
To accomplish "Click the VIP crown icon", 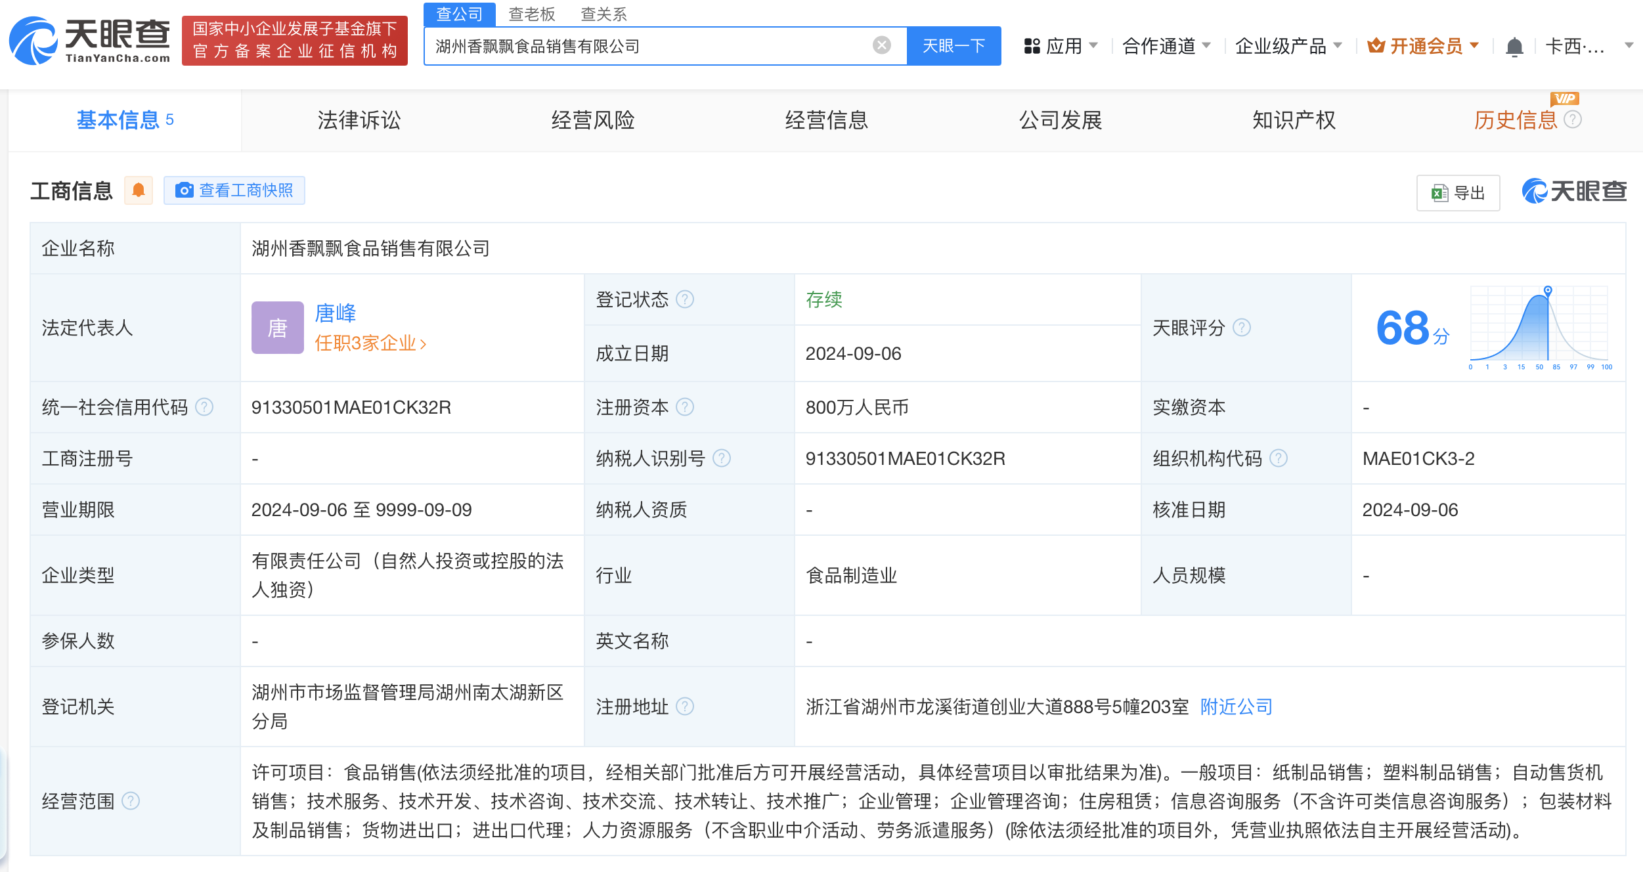I will pyautogui.click(x=1376, y=46).
